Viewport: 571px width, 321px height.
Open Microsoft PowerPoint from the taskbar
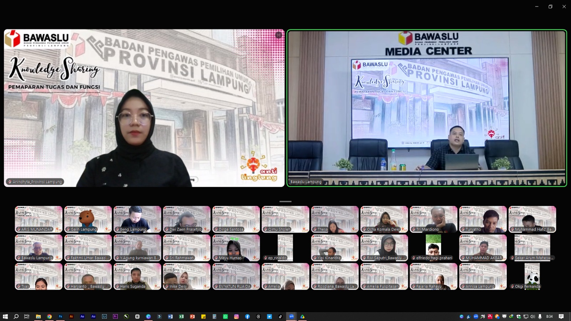click(192, 316)
